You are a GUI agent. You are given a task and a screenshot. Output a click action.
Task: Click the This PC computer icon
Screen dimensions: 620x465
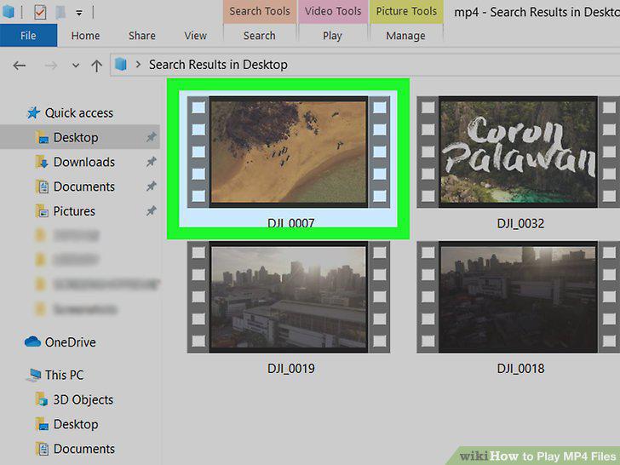[x=34, y=375]
